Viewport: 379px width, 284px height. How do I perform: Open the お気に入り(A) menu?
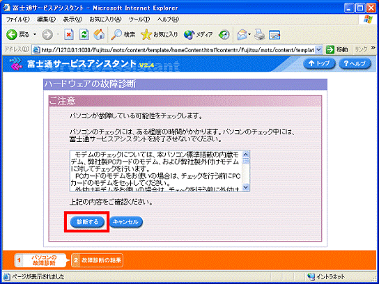point(105,19)
